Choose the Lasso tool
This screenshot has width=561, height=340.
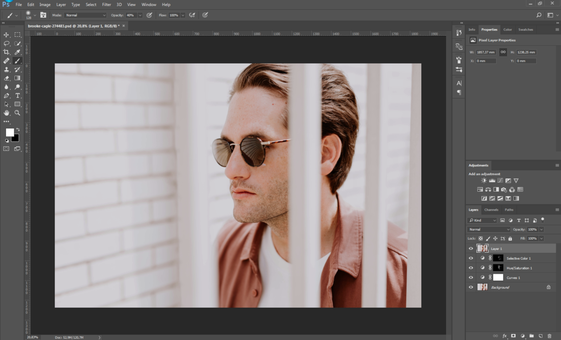[7, 43]
